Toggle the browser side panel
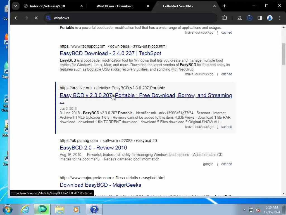This screenshot has width=286, height=215. [259, 18]
